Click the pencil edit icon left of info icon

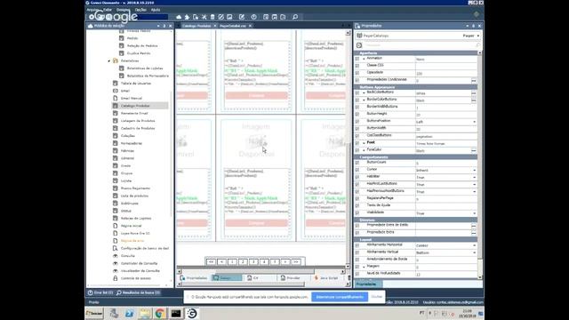242,17
